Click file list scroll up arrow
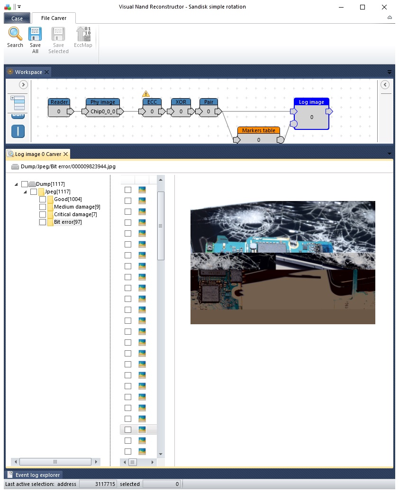Screen dimensions: 399x493 (x=161, y=180)
